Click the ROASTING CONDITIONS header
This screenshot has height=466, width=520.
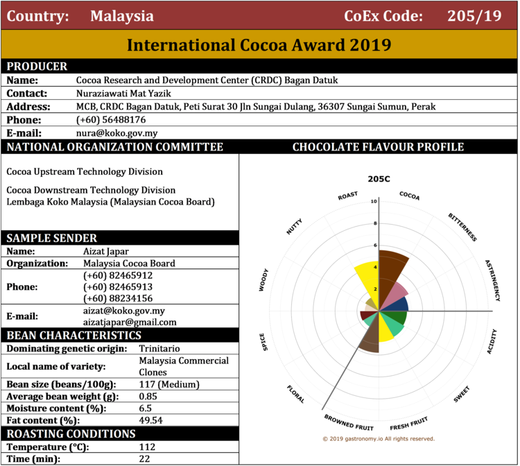(71, 434)
